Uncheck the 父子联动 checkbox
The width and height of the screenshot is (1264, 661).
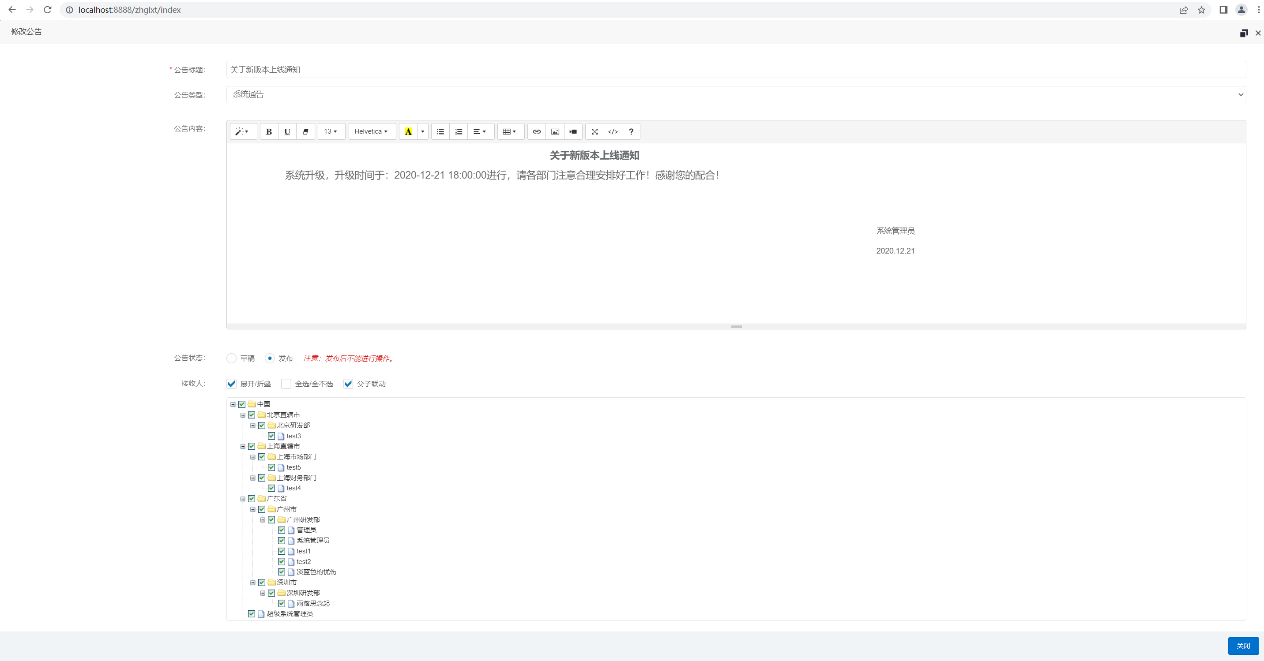(348, 384)
